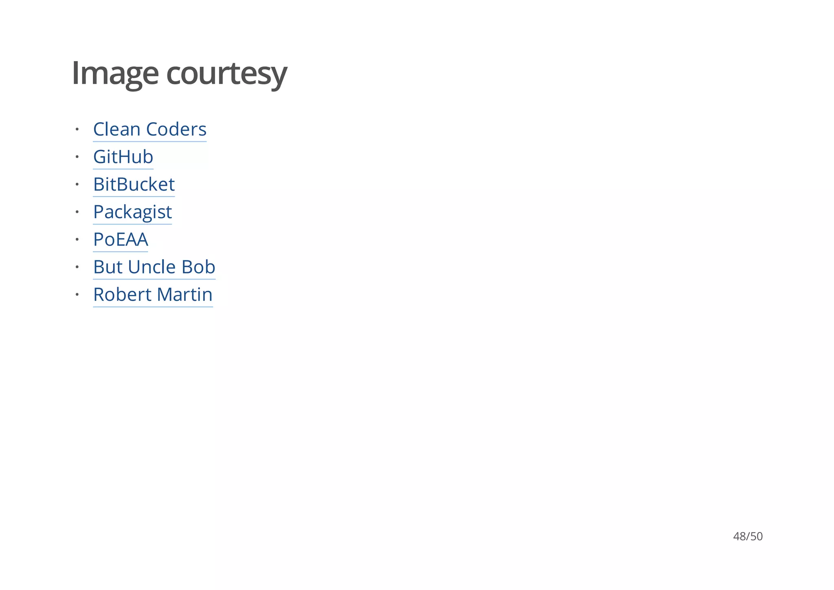
Task: Click the word Coders in the first link
Action: (176, 130)
